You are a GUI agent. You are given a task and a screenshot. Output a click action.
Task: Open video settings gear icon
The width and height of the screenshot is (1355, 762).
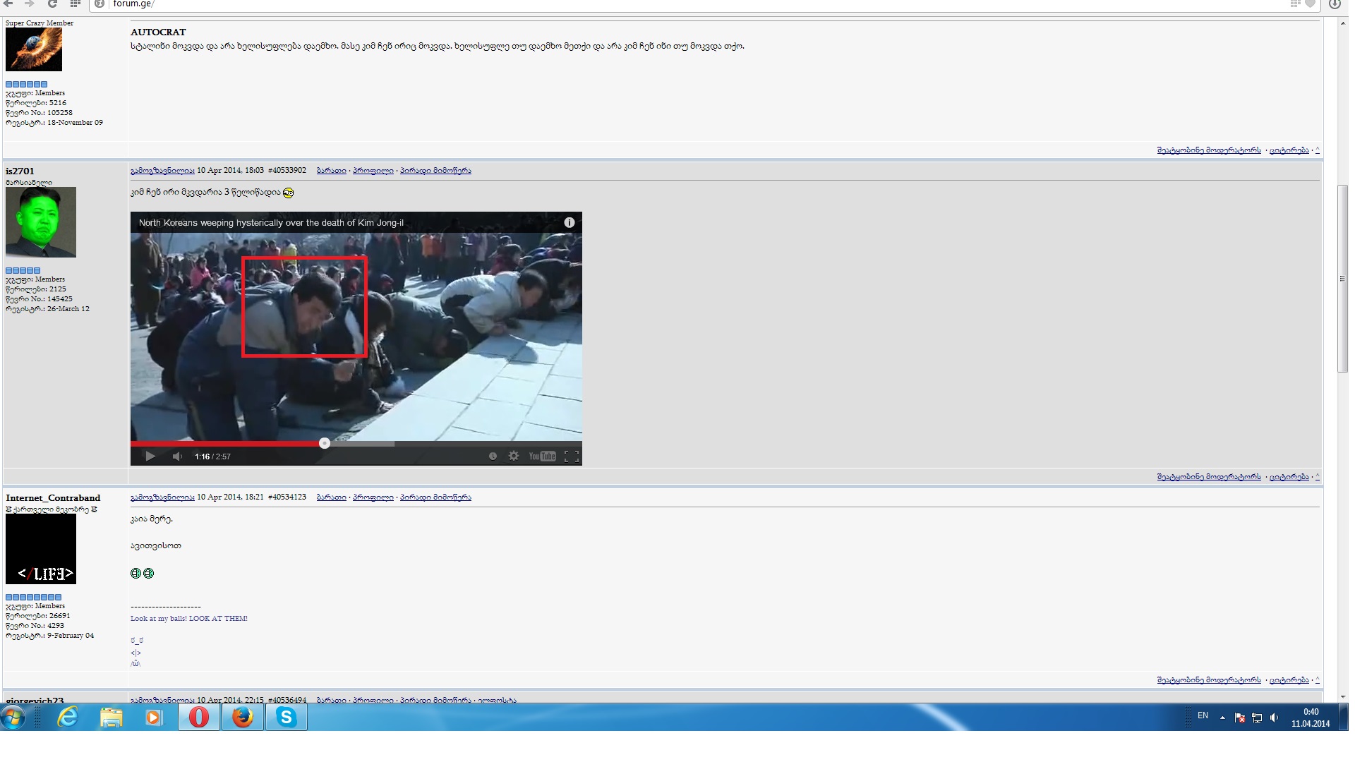click(x=514, y=456)
